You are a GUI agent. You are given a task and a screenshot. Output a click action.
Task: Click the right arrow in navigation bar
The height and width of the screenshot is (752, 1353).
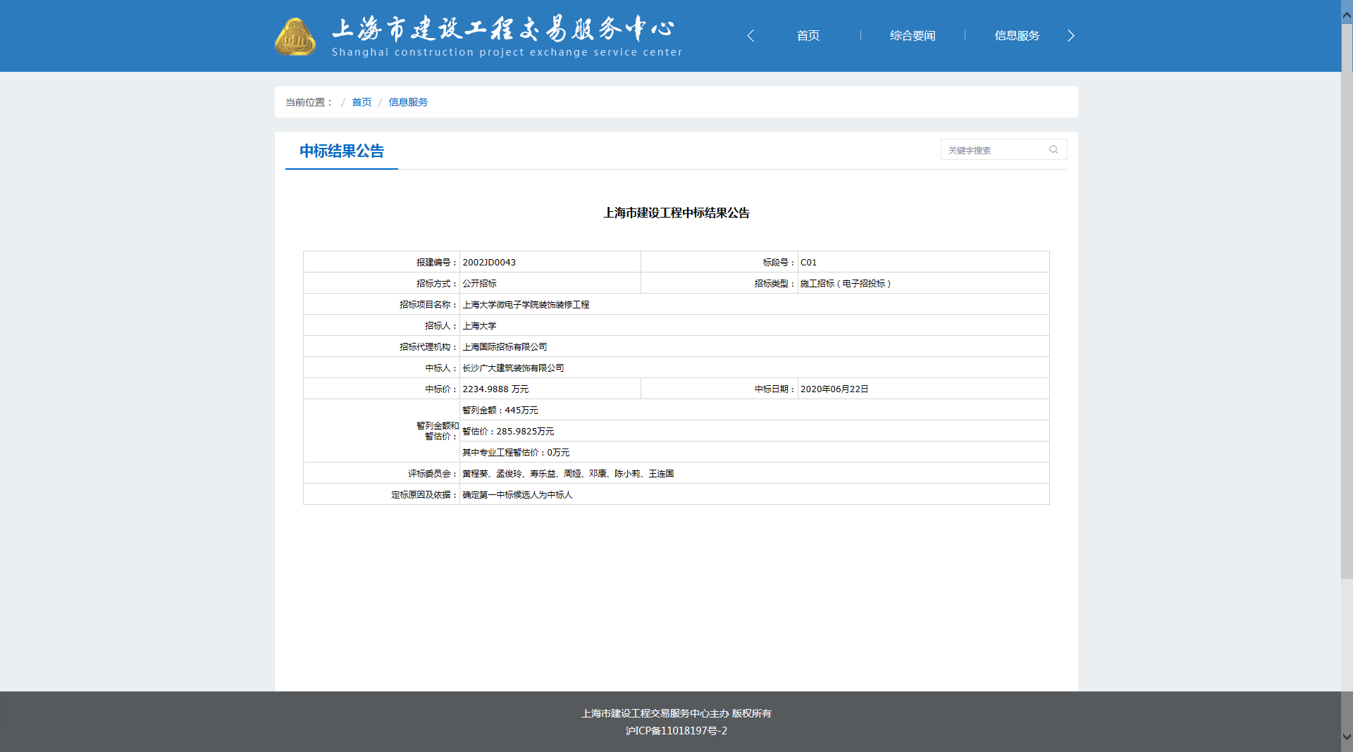pyautogui.click(x=1071, y=36)
